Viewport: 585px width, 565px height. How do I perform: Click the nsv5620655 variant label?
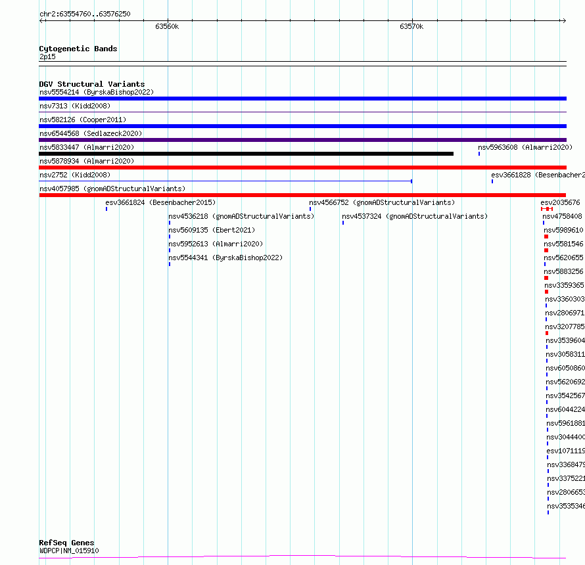(563, 258)
